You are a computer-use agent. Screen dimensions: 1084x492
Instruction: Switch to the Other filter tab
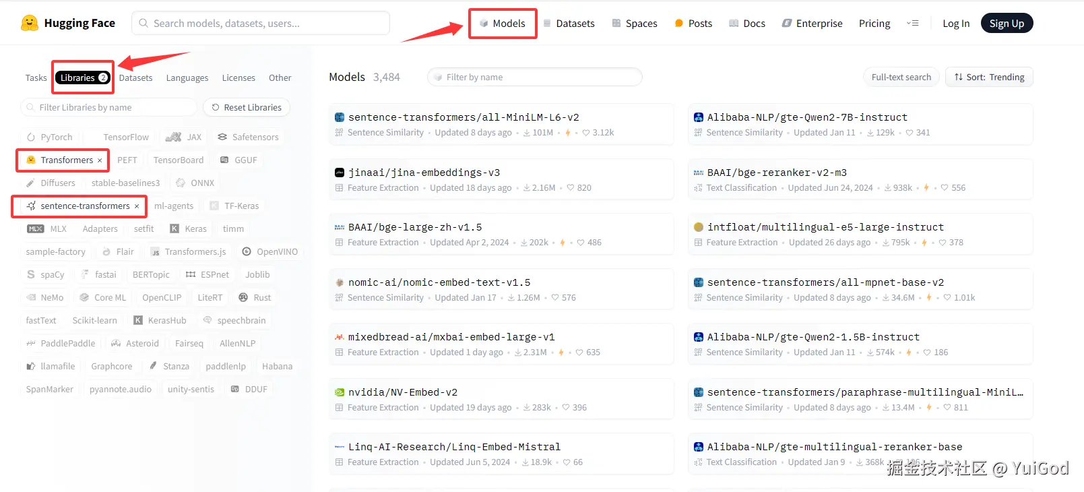280,78
